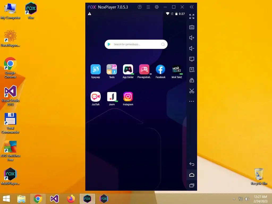Open the taskbar volume speaker icon

pyautogui.click(x=247, y=199)
